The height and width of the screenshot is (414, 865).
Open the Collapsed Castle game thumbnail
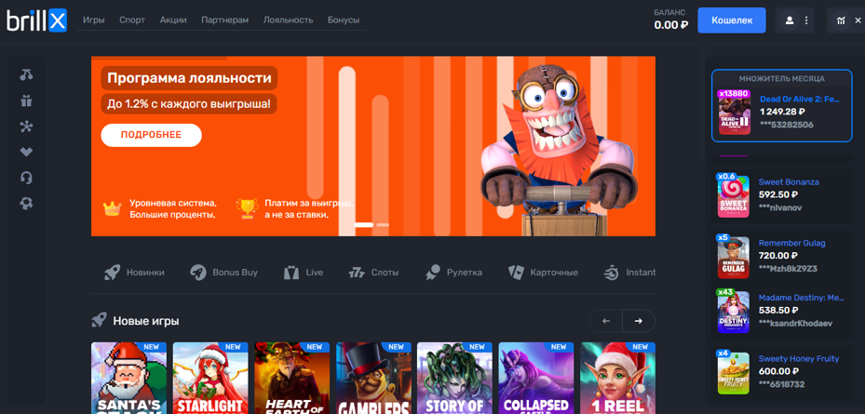(x=536, y=378)
